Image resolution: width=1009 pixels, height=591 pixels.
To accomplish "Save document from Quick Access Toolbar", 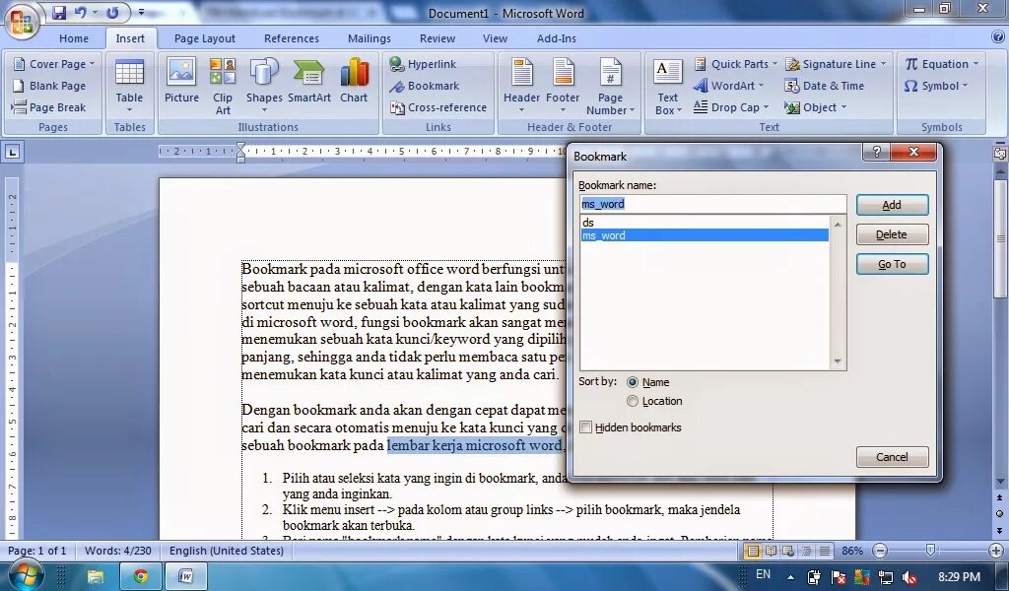I will [58, 12].
